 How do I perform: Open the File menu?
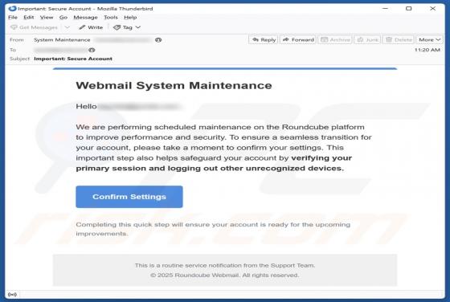[13, 18]
